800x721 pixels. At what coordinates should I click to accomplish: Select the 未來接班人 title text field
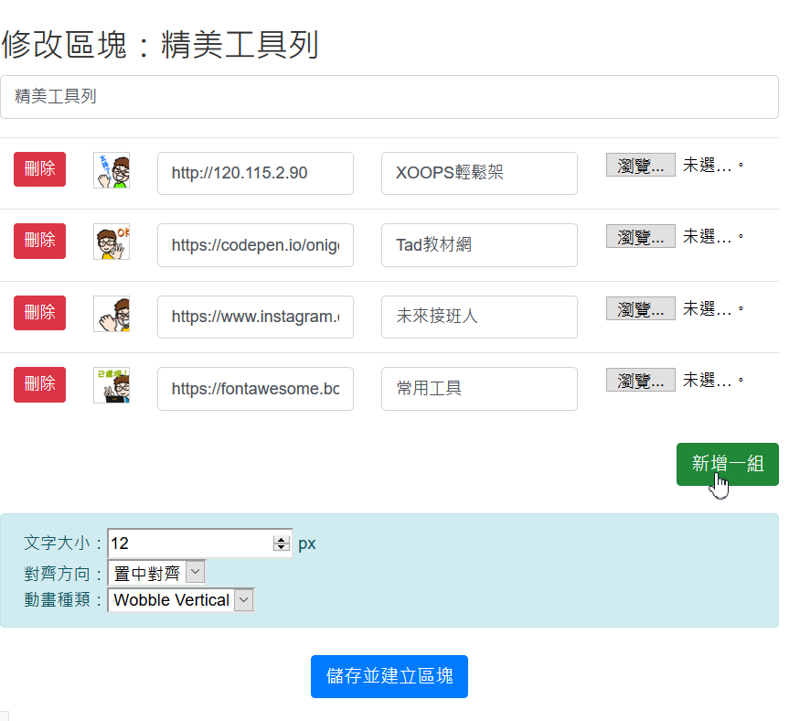pyautogui.click(x=479, y=317)
